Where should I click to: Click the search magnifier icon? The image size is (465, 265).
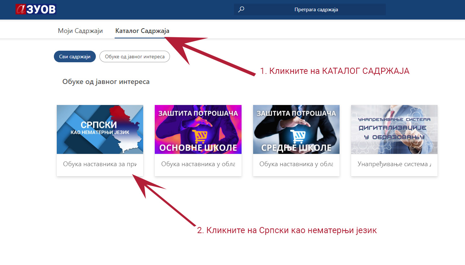(x=242, y=9)
